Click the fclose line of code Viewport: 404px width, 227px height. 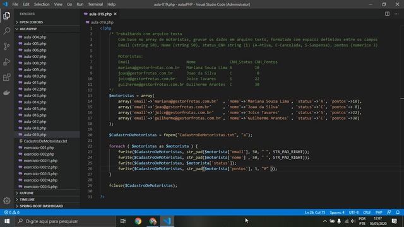pyautogui.click(x=143, y=185)
